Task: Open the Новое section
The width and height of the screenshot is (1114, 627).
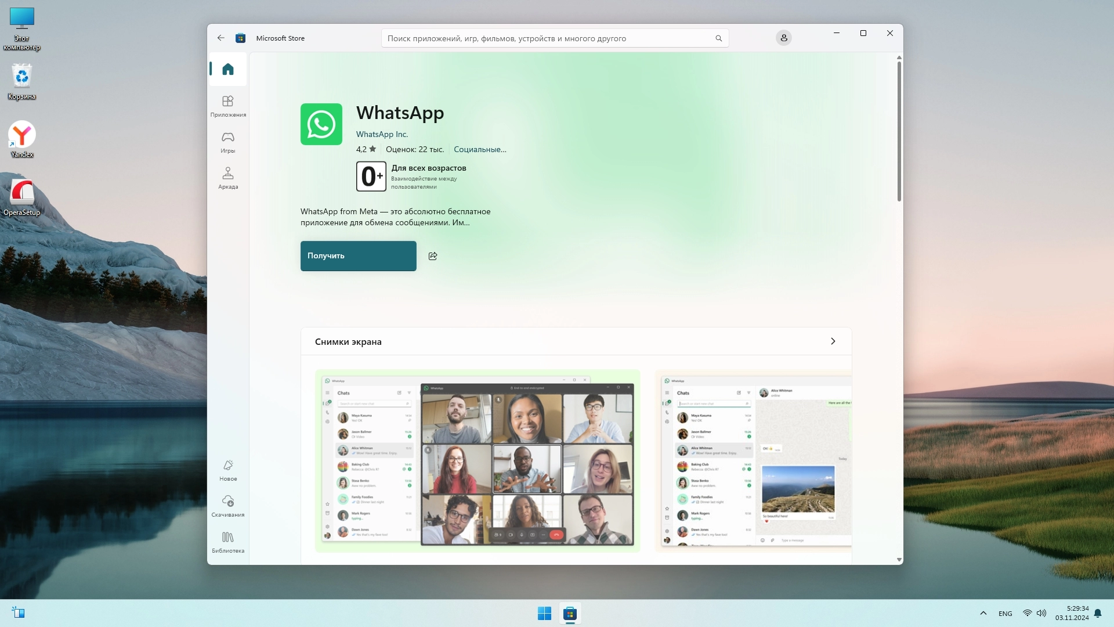Action: click(x=228, y=470)
